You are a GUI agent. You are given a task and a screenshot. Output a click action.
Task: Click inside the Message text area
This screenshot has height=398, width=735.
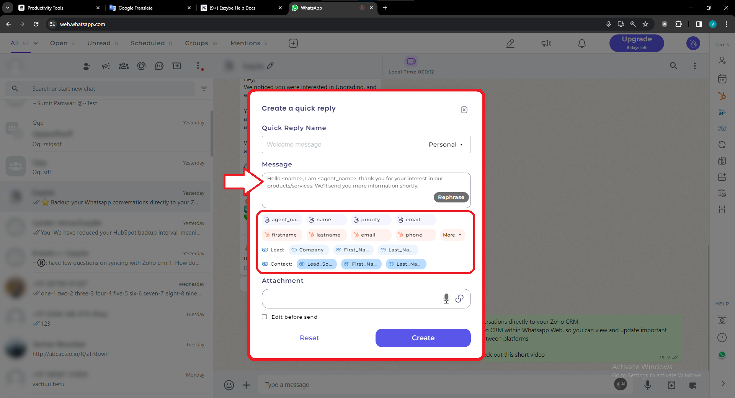pos(366,190)
